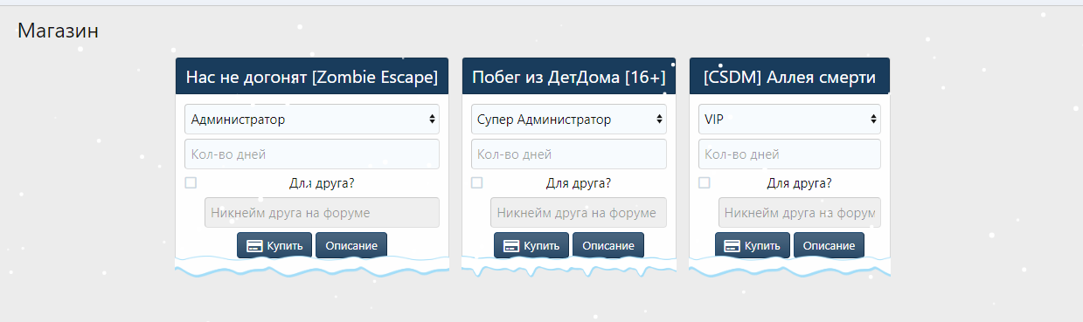Click friend nickname field in Zombie Escape card
1083x322 pixels.
click(x=322, y=213)
